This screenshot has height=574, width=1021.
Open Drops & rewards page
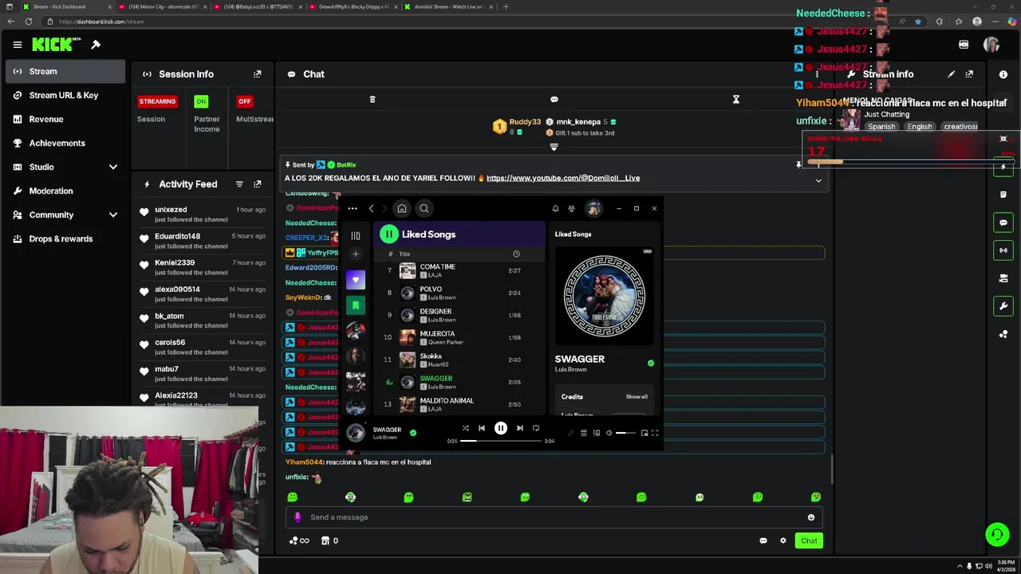click(x=65, y=239)
